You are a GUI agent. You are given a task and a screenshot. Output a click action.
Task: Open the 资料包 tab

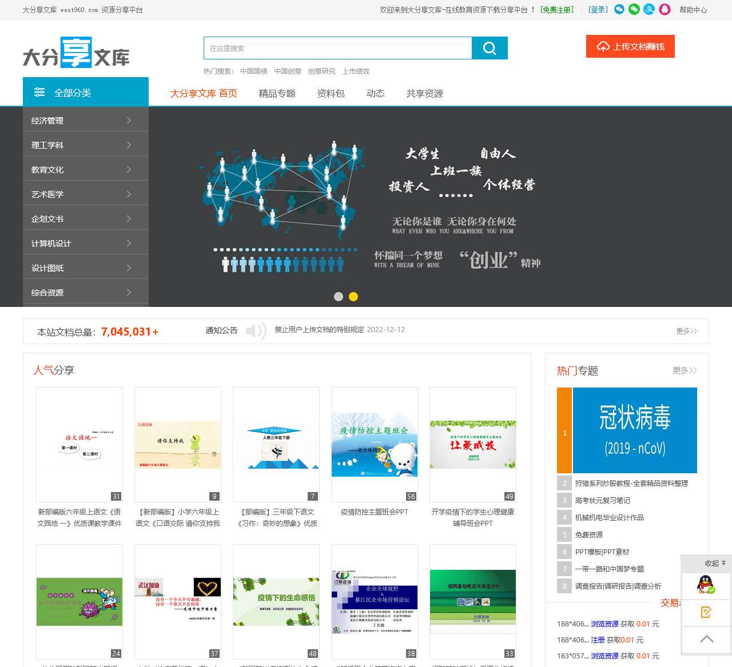click(x=331, y=93)
